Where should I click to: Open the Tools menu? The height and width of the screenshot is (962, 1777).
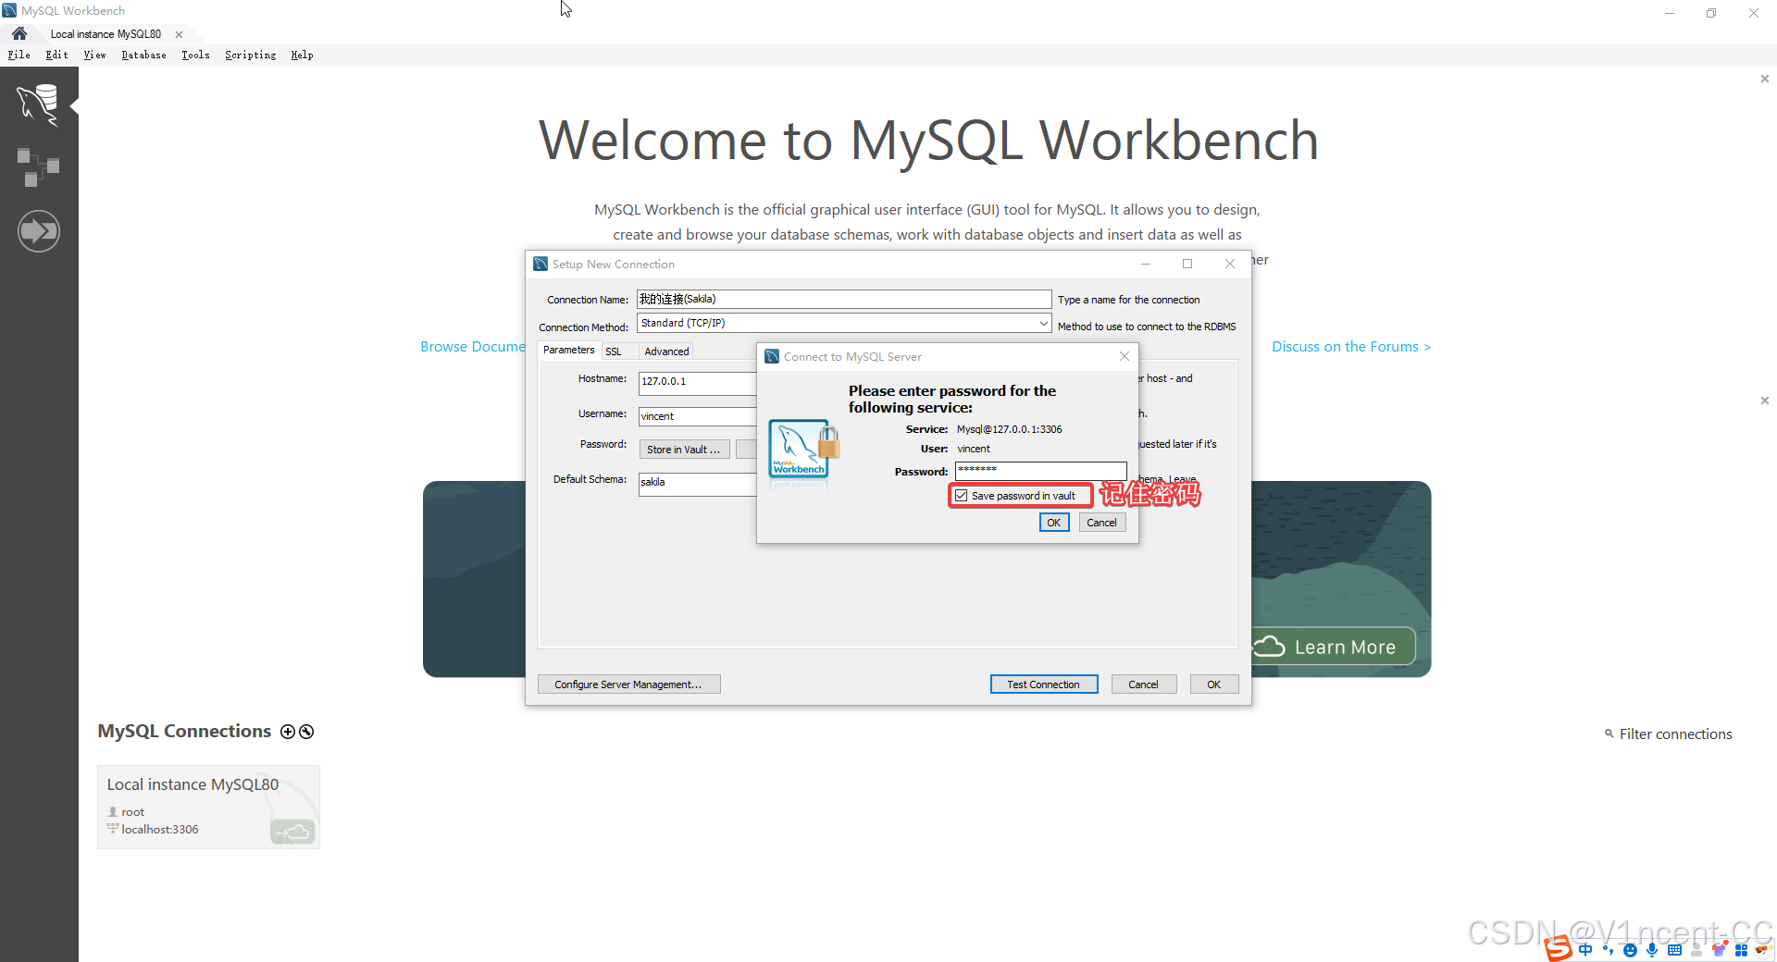(196, 55)
